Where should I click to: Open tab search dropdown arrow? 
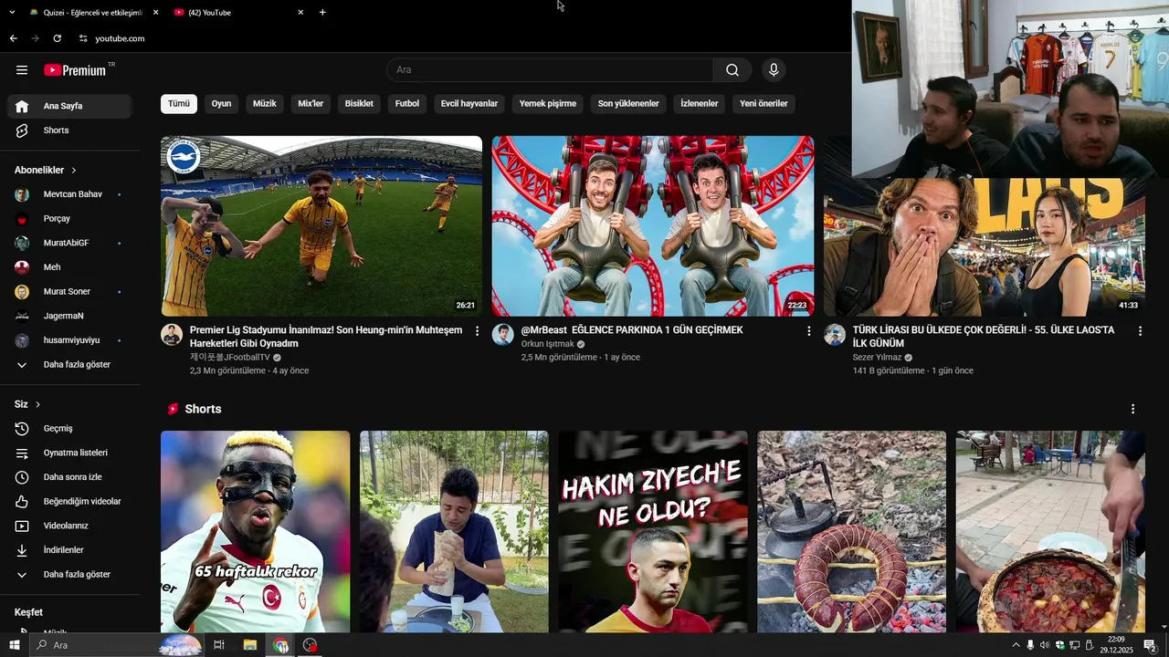tap(12, 12)
